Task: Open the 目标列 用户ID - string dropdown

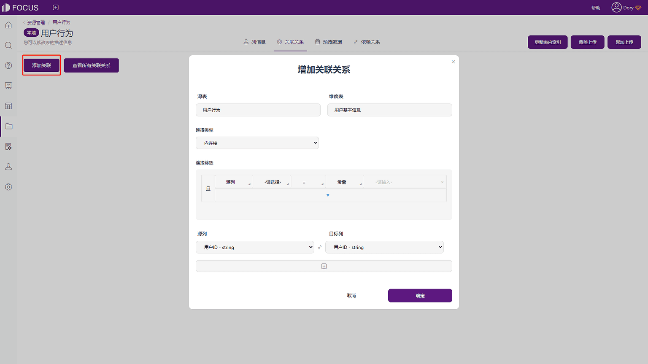Action: [385, 247]
